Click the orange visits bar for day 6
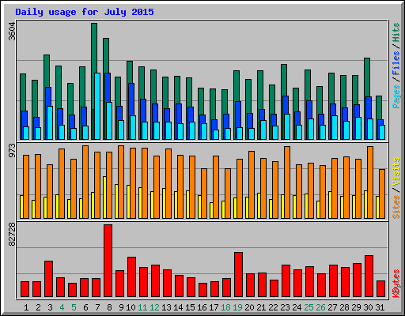The width and height of the screenshot is (405, 316). [x=85, y=182]
